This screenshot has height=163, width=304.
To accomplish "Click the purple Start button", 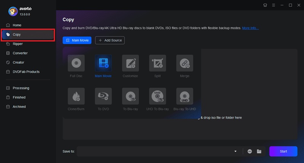I will [x=283, y=151].
